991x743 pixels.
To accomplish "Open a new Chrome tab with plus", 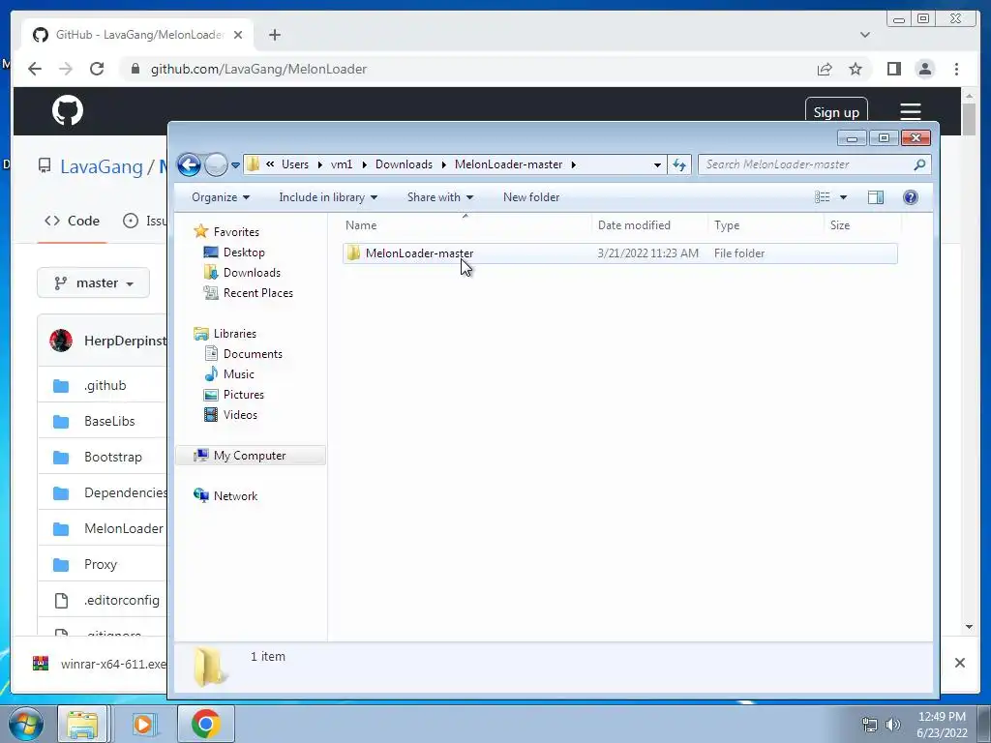I will point(274,35).
